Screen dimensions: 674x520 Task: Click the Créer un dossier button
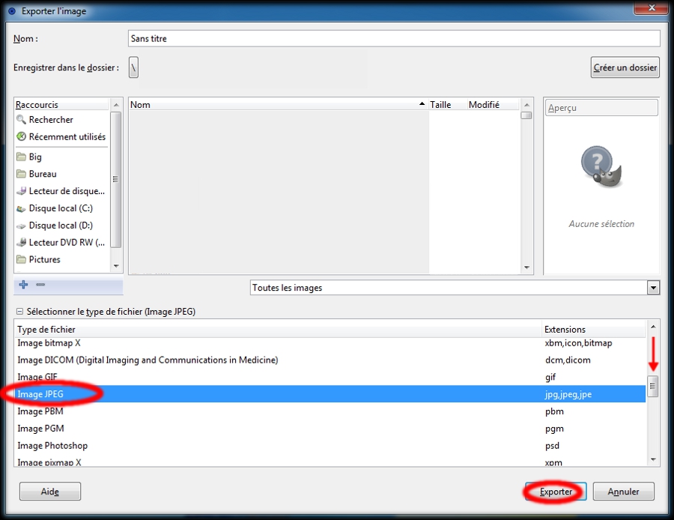[625, 67]
